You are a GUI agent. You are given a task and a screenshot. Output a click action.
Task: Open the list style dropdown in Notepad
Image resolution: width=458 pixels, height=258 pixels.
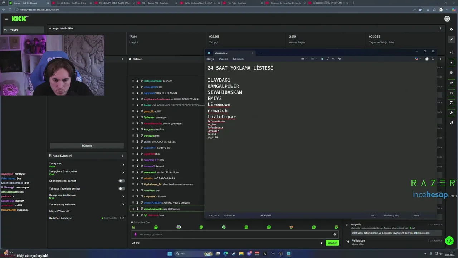pyautogui.click(x=314, y=59)
